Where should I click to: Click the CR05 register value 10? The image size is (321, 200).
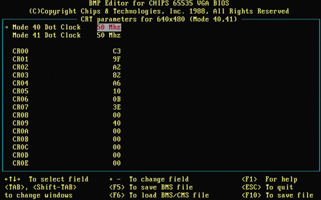click(117, 91)
